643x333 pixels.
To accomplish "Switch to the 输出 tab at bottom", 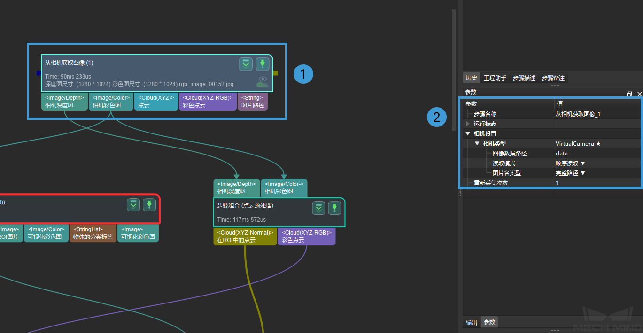I will 471,323.
